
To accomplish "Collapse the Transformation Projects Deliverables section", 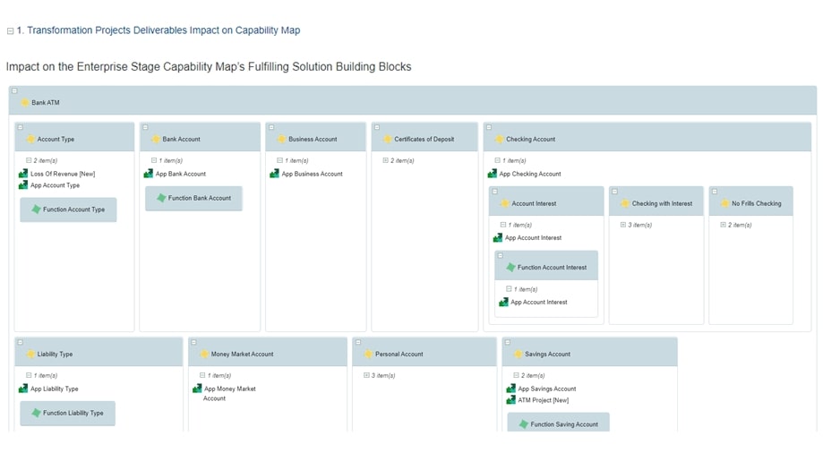I will (x=11, y=31).
